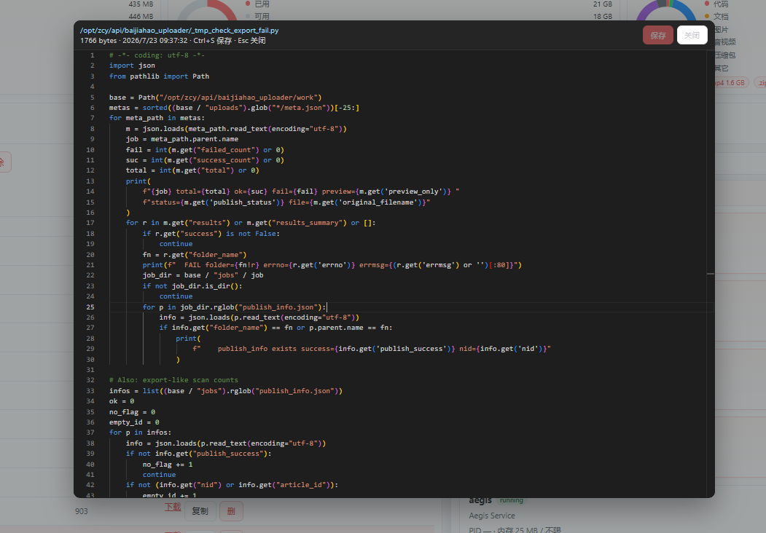Click the 'Aegis Service' description text
766x533 pixels.
(x=492, y=516)
